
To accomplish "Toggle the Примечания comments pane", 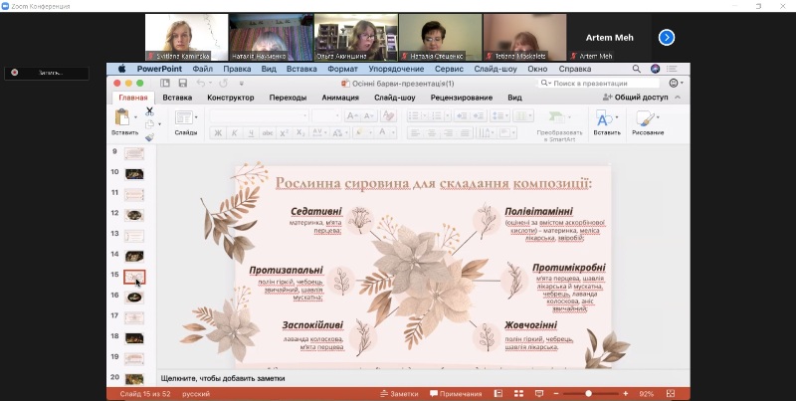I will coord(455,394).
